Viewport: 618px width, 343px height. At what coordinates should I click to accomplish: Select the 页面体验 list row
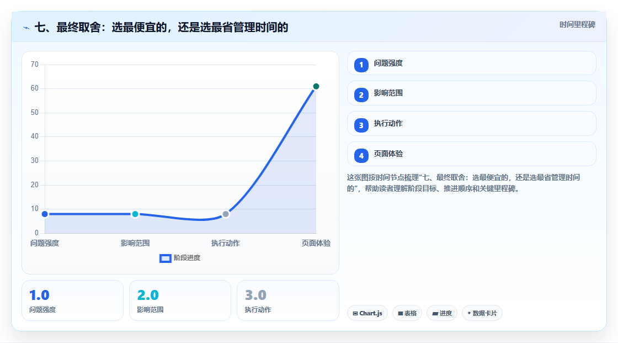point(471,154)
